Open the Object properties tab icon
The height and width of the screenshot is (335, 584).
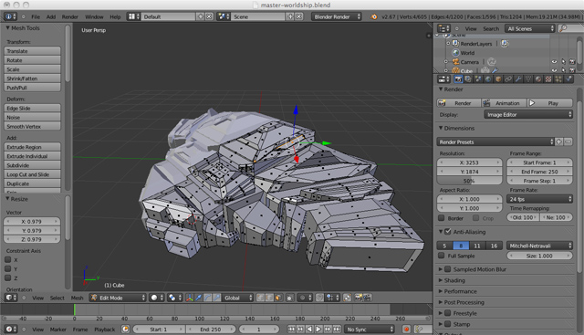click(498, 79)
